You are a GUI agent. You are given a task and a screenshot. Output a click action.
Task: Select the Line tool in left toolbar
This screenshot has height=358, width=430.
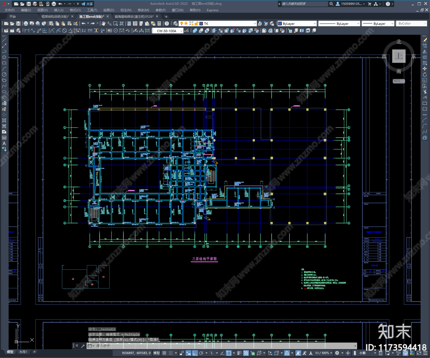coord(4,40)
